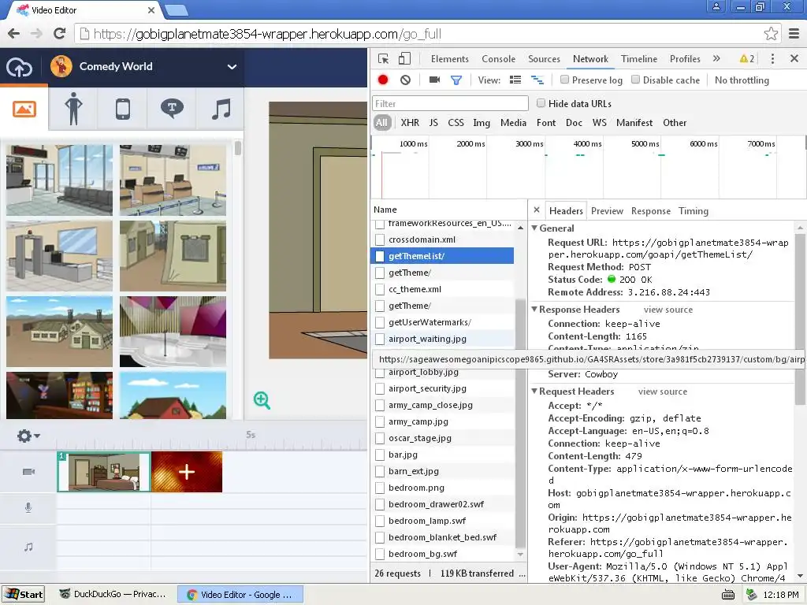
Task: Bookmark page with the star icon
Action: pos(771,34)
